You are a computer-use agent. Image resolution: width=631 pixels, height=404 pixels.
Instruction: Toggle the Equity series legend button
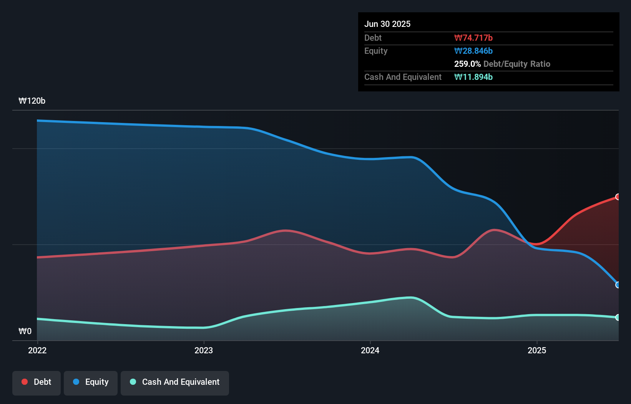coord(91,383)
